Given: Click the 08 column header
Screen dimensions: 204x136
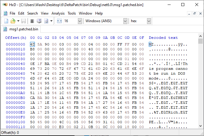Looking at the screenshot, I should 91,38.
